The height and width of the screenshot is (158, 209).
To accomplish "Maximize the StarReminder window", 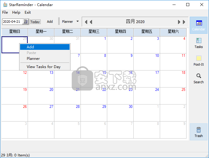I will pyautogui.click(x=188, y=5).
